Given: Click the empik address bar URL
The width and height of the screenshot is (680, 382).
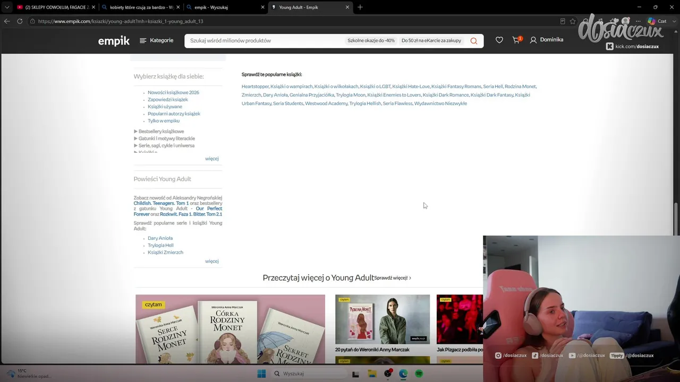Looking at the screenshot, I should 121,21.
